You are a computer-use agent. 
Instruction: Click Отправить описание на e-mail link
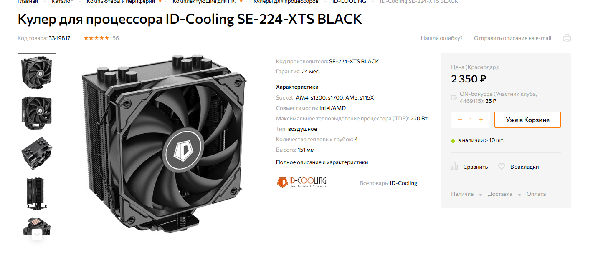pyautogui.click(x=512, y=38)
